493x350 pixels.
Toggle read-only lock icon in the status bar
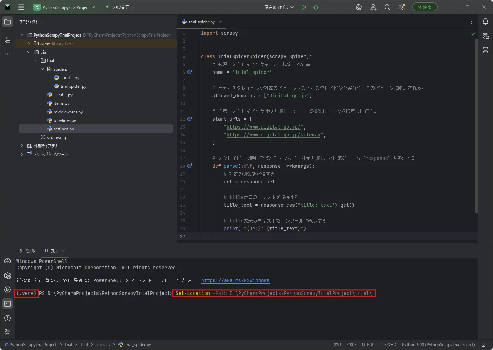coord(484,345)
